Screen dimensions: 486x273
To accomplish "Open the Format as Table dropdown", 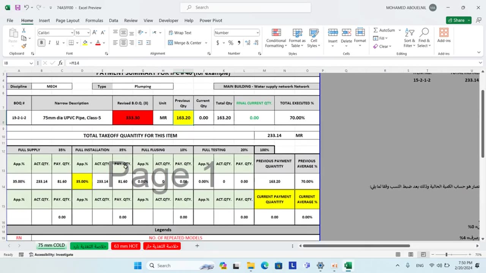I will coord(297,38).
